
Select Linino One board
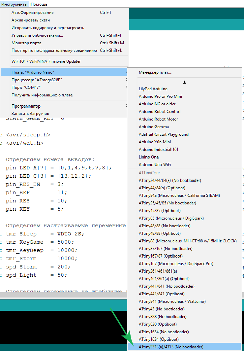(185, 157)
